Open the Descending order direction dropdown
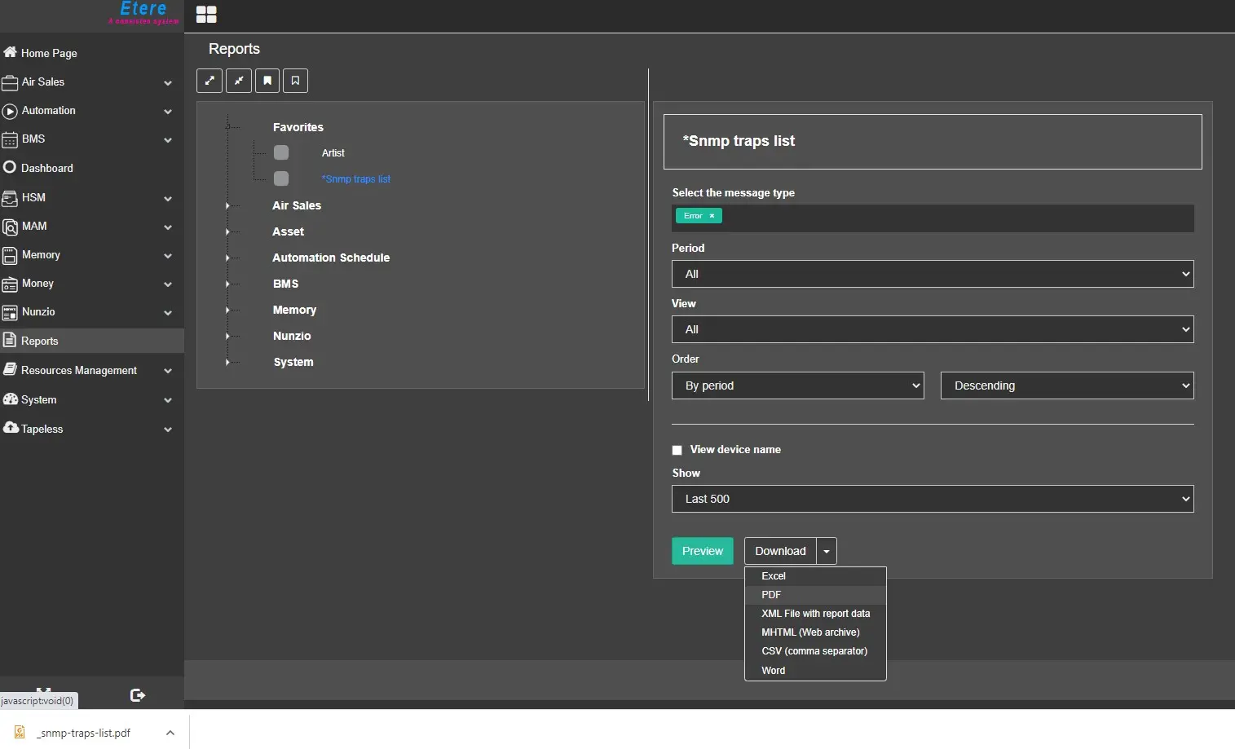 pos(1066,386)
